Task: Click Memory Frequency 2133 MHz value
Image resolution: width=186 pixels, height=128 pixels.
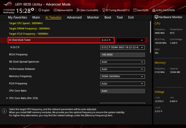Action: (160, 72)
